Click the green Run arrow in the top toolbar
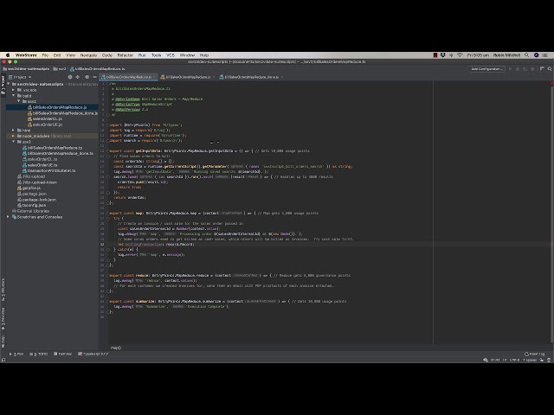The image size is (554, 415). click(510, 69)
